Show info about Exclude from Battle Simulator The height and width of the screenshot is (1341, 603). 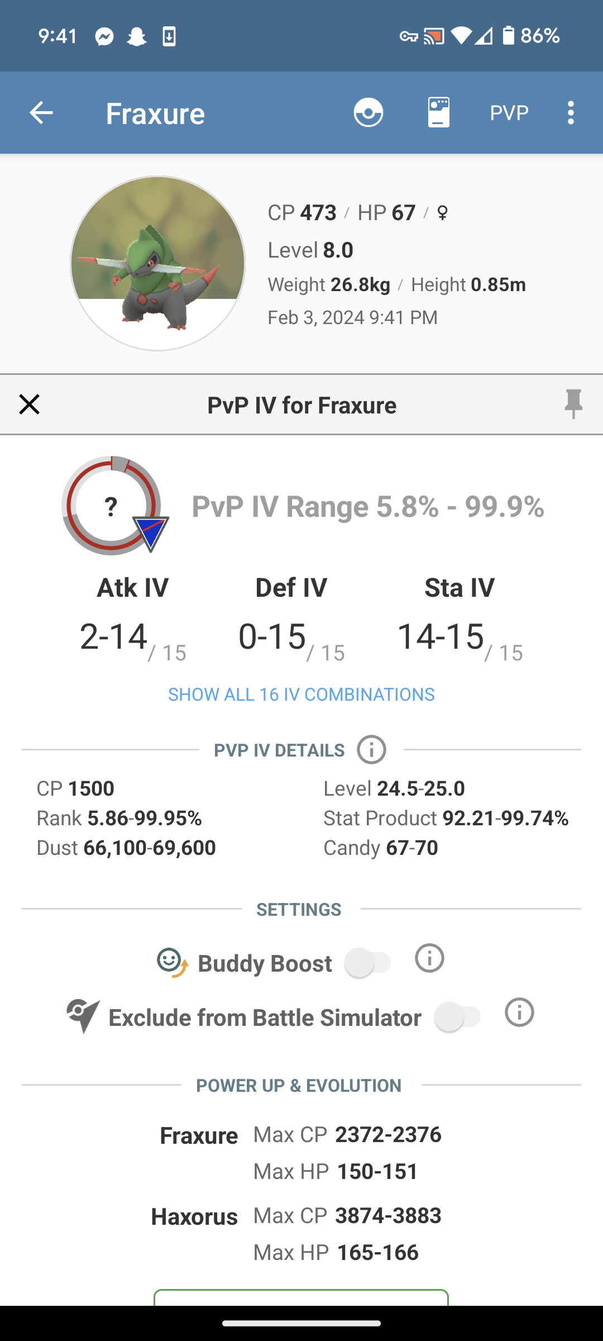coord(519,1012)
